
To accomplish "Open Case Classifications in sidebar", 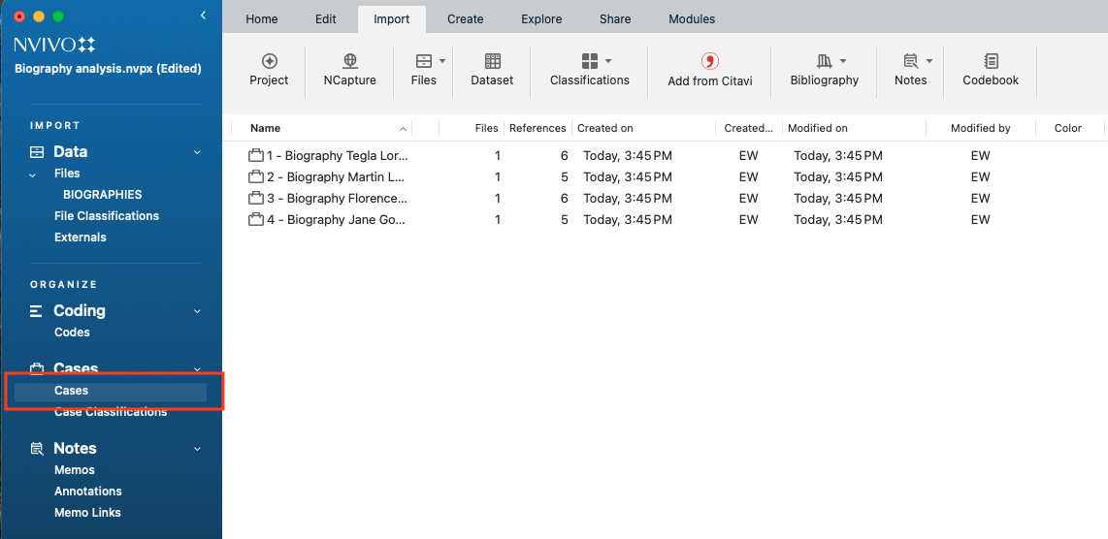I will click(x=111, y=412).
